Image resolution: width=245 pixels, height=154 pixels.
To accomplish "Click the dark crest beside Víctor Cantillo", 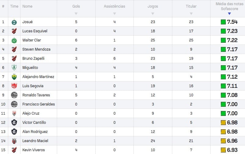I will click(14, 123).
